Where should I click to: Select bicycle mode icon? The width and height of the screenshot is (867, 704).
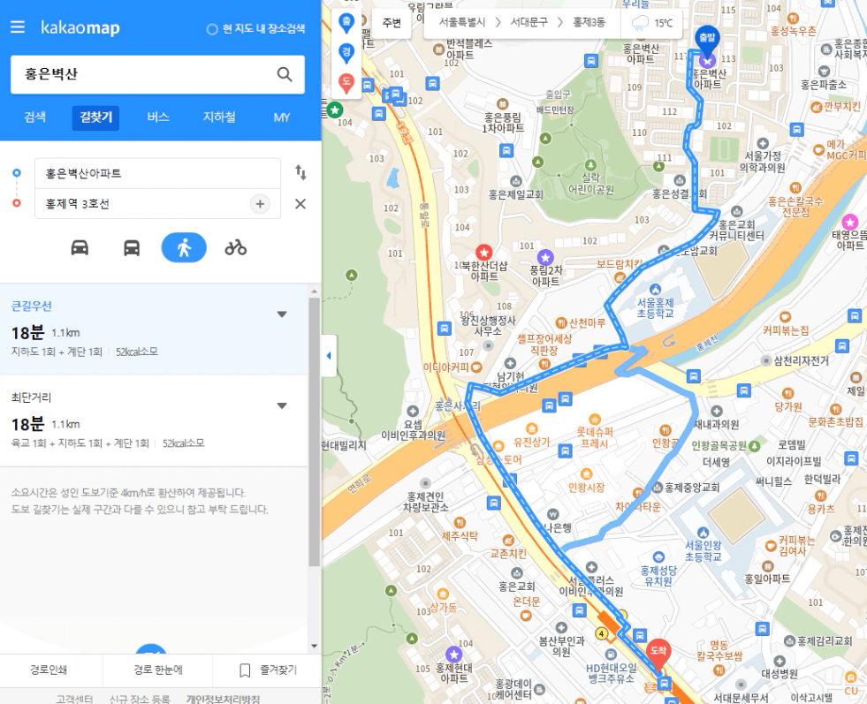(x=236, y=247)
